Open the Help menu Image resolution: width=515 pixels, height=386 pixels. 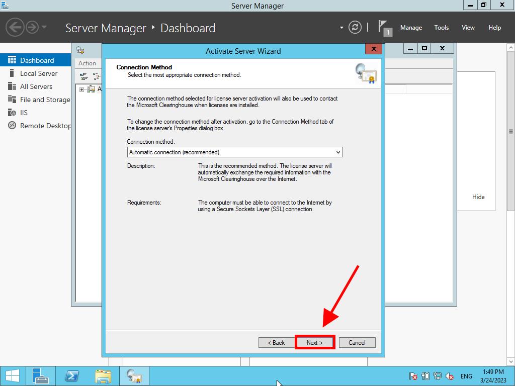[x=495, y=28]
